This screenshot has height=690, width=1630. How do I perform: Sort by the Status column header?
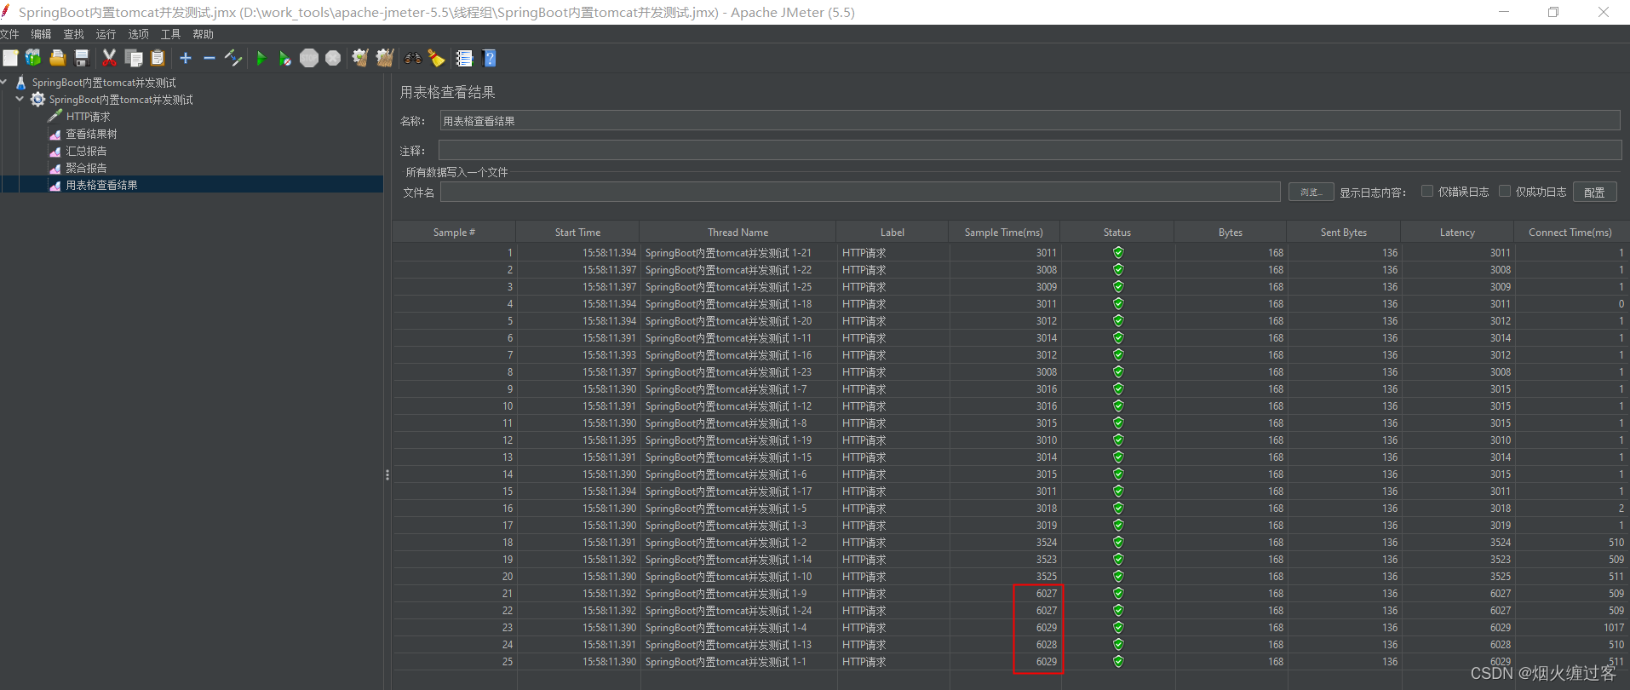[x=1117, y=233]
